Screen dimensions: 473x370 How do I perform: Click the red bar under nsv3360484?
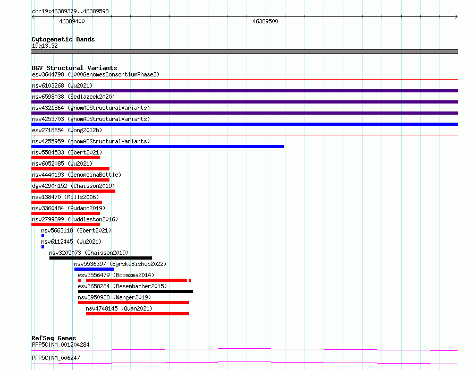[x=65, y=213]
